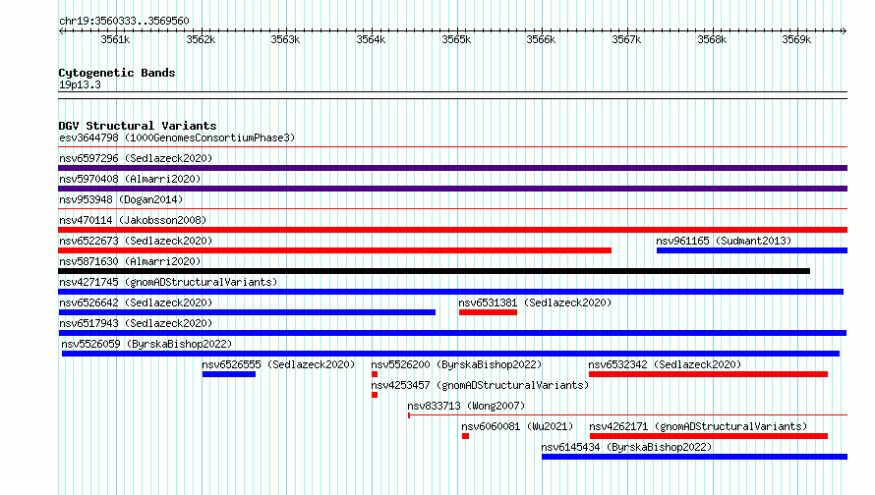Image resolution: width=875 pixels, height=495 pixels.
Task: Click the 3562k ruler tick
Action: (x=201, y=39)
